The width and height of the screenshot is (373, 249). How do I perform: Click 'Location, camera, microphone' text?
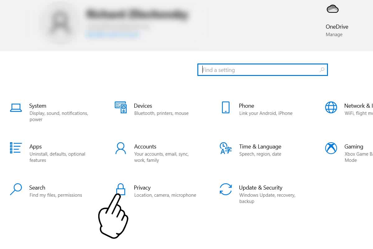[165, 195]
